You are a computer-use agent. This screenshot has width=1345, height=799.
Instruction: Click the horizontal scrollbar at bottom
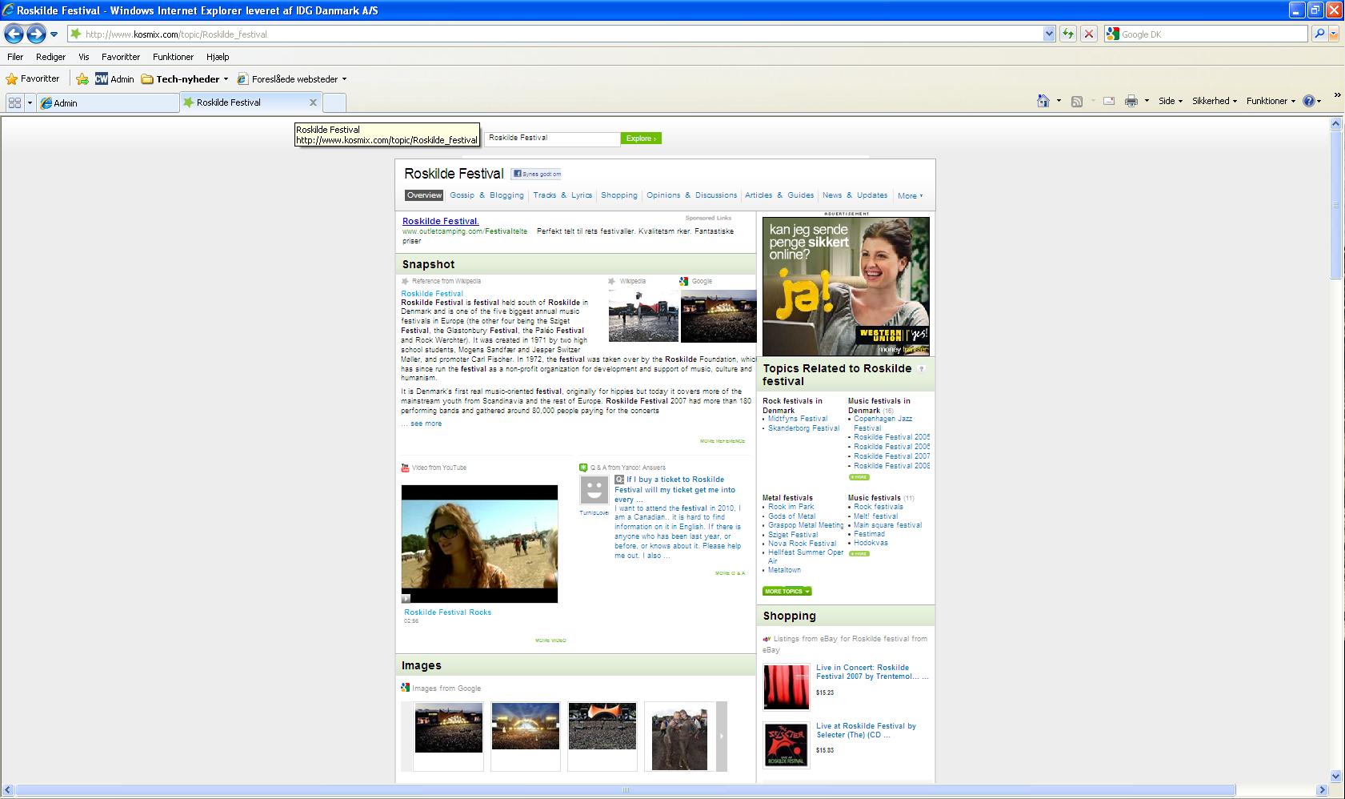click(x=624, y=790)
